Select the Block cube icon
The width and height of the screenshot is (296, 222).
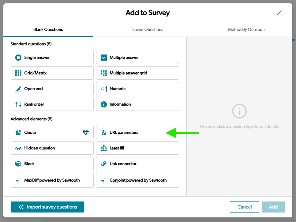point(18,164)
